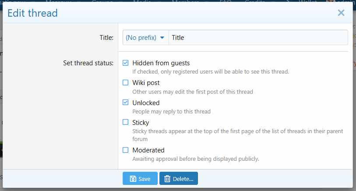This screenshot has width=356, height=191.
Task: Close the Edit thread dialog
Action: point(341,13)
